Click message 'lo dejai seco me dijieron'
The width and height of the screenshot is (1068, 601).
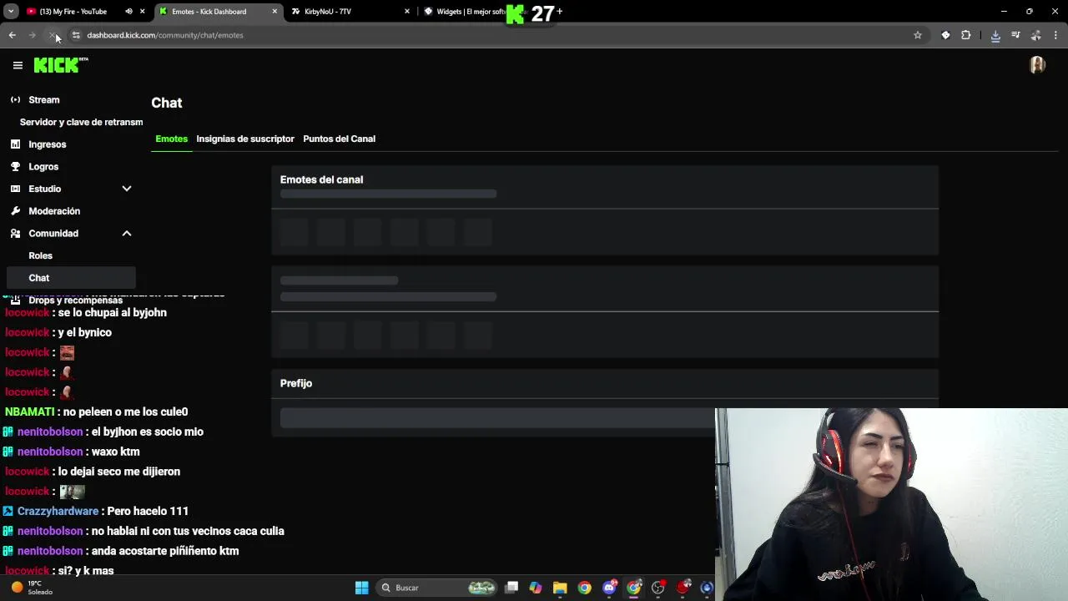tap(119, 472)
